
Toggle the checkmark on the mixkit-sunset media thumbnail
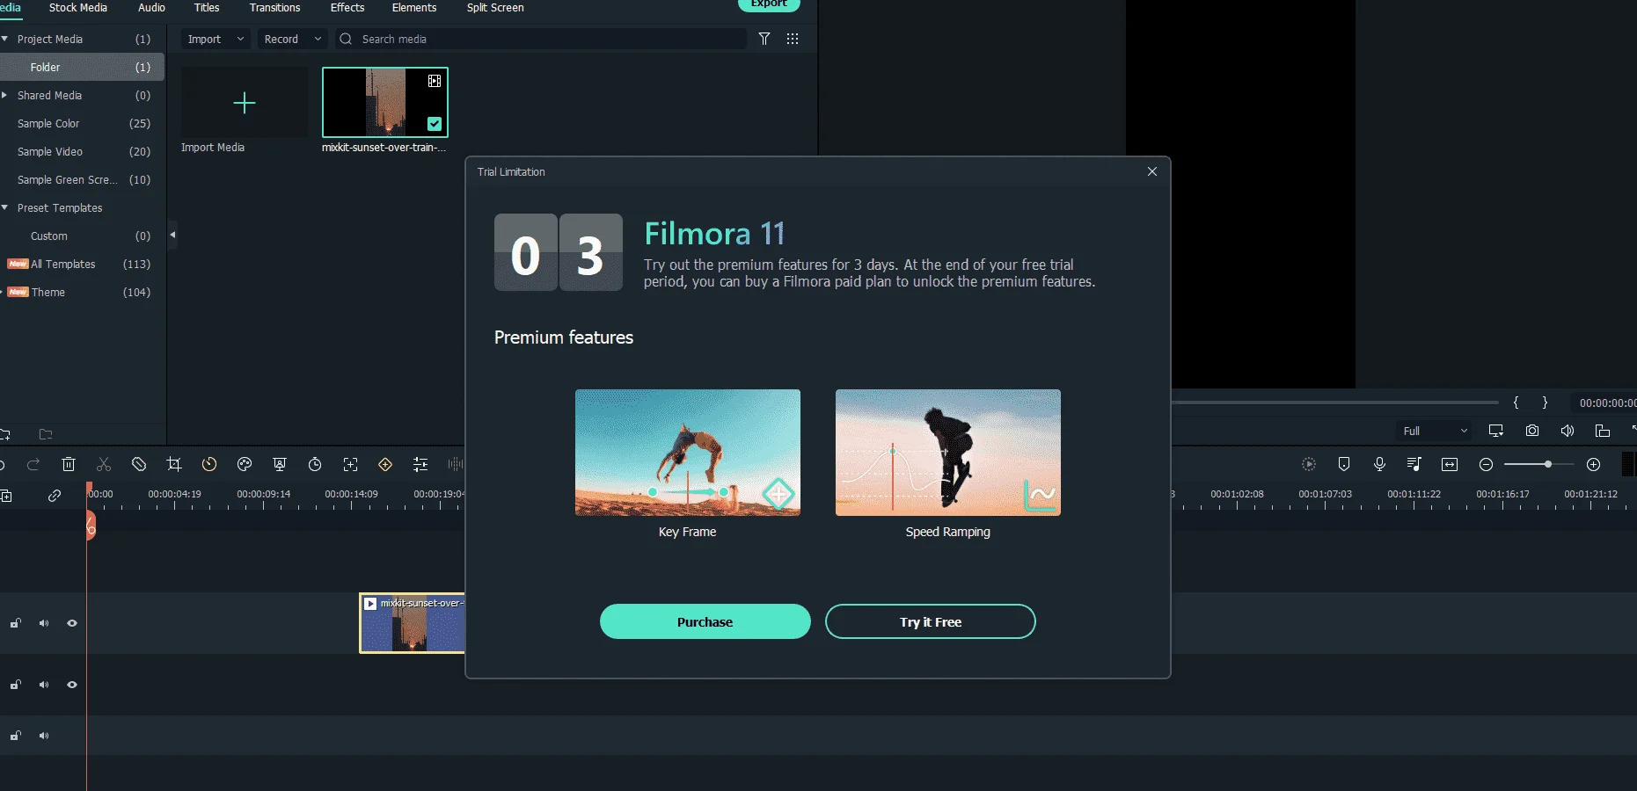click(x=435, y=124)
